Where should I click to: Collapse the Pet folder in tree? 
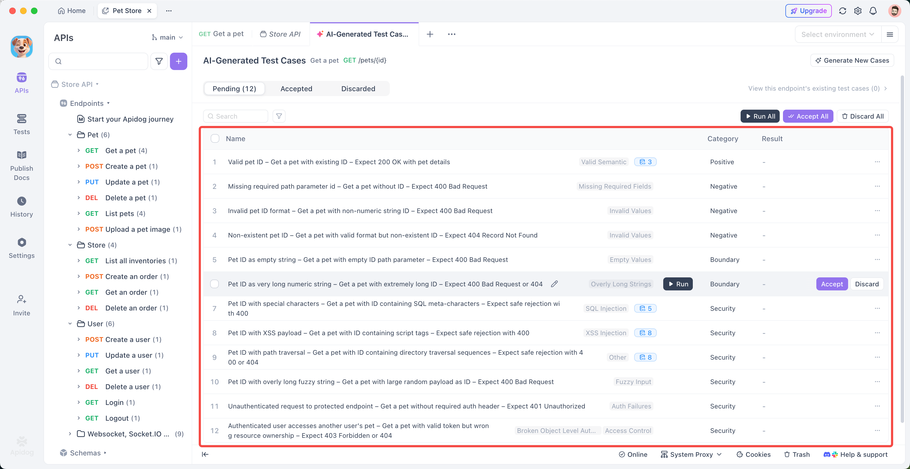(x=70, y=135)
